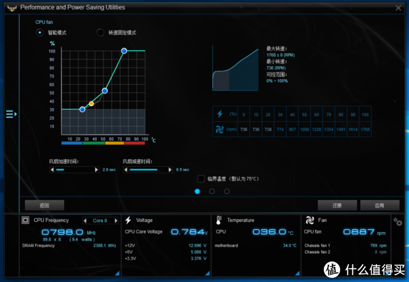409x282 pixels.
Task: Click the 1768 rpm table cell
Action: 365,129
